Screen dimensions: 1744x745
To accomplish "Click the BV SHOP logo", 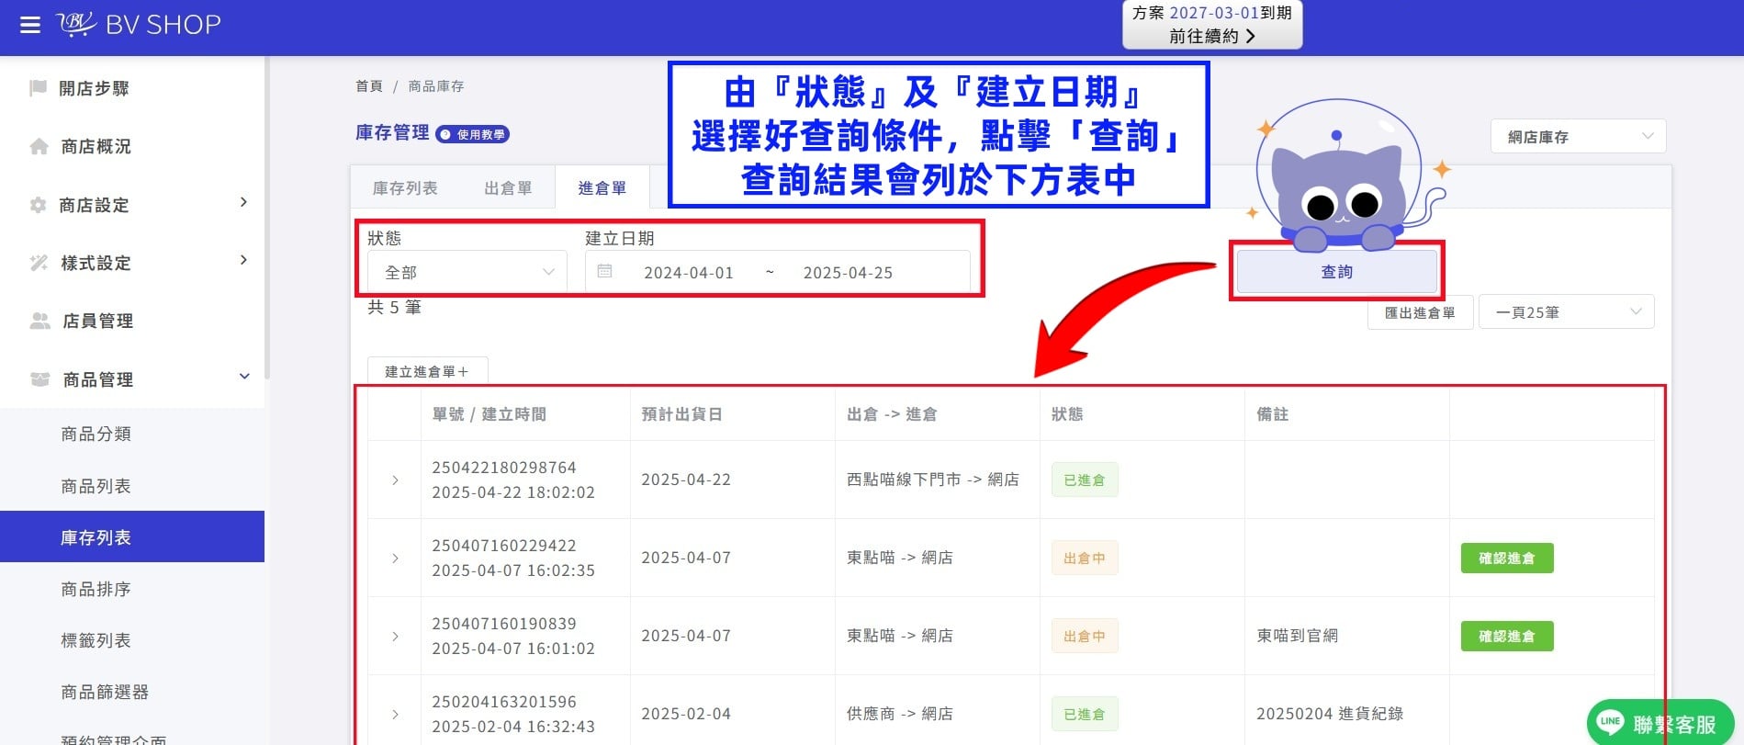I will click(x=139, y=24).
